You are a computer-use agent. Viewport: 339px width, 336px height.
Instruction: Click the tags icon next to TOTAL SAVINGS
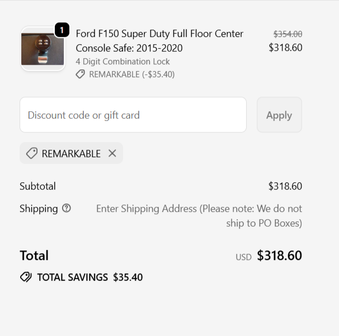coord(26,277)
